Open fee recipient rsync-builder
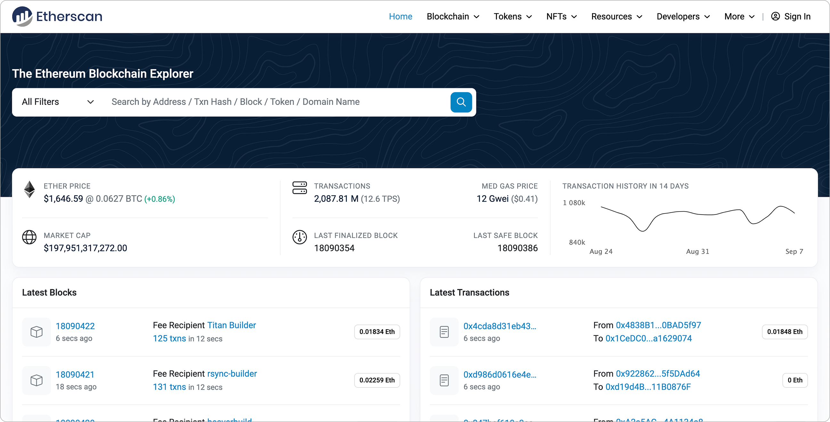The width and height of the screenshot is (830, 422). coord(232,374)
